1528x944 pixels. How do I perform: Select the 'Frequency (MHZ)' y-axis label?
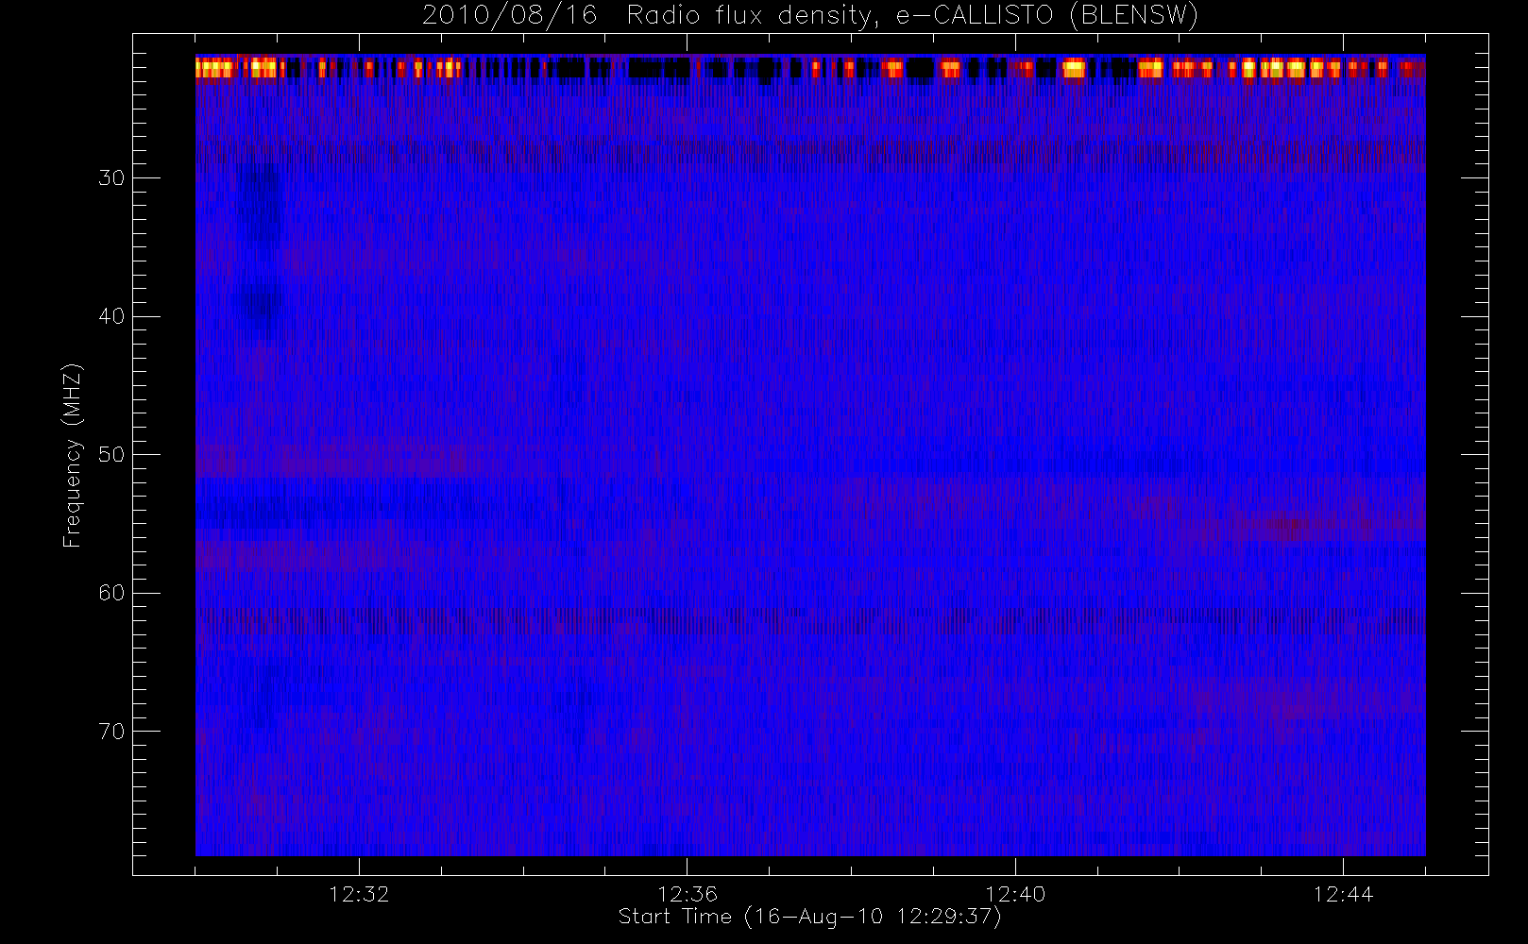tap(73, 455)
